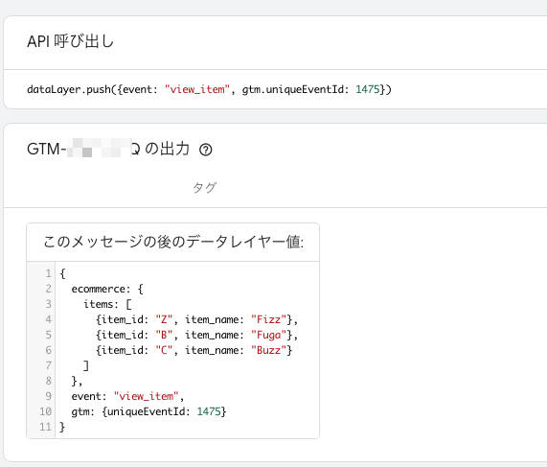This screenshot has width=547, height=467.
Task: Click the gtm: {uniqueEventId: 1475} line
Action: tap(148, 411)
